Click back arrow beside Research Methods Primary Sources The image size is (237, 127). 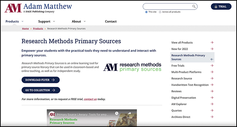212,59
